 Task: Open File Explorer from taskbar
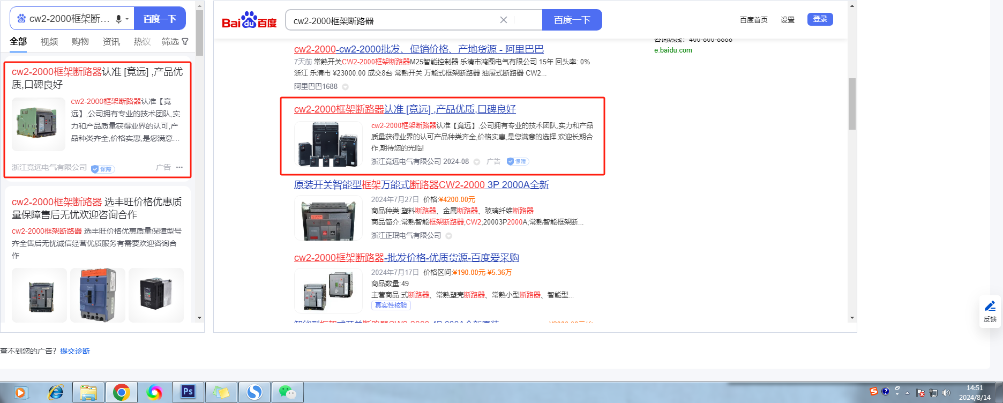[x=88, y=393]
